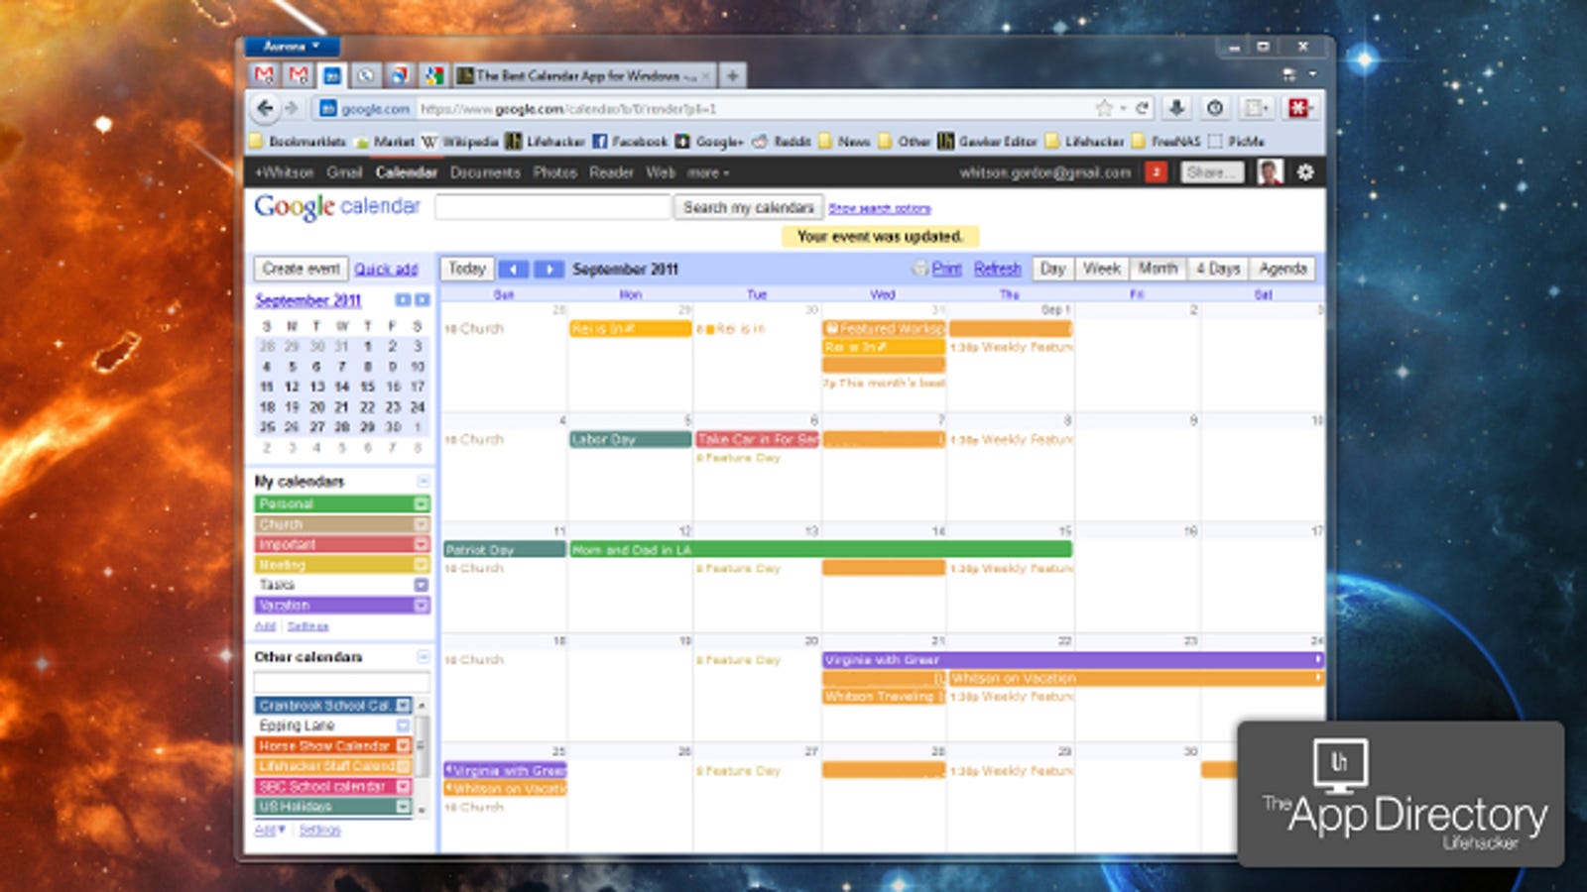Open dropdown arrow for Cranbrook School calendar
This screenshot has height=892, width=1587.
(x=404, y=706)
